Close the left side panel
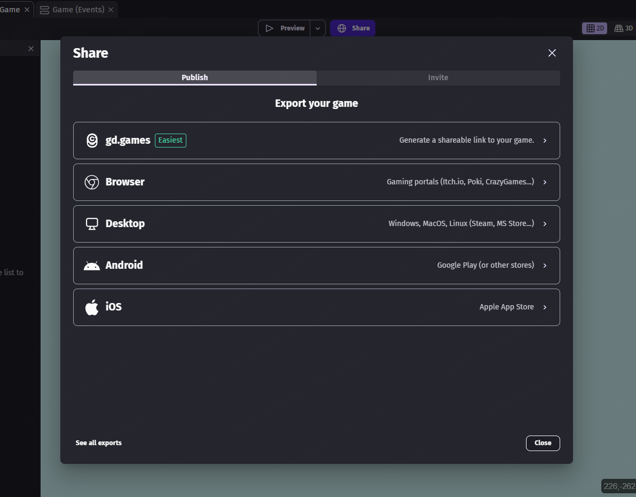The width and height of the screenshot is (636, 497). click(x=31, y=49)
